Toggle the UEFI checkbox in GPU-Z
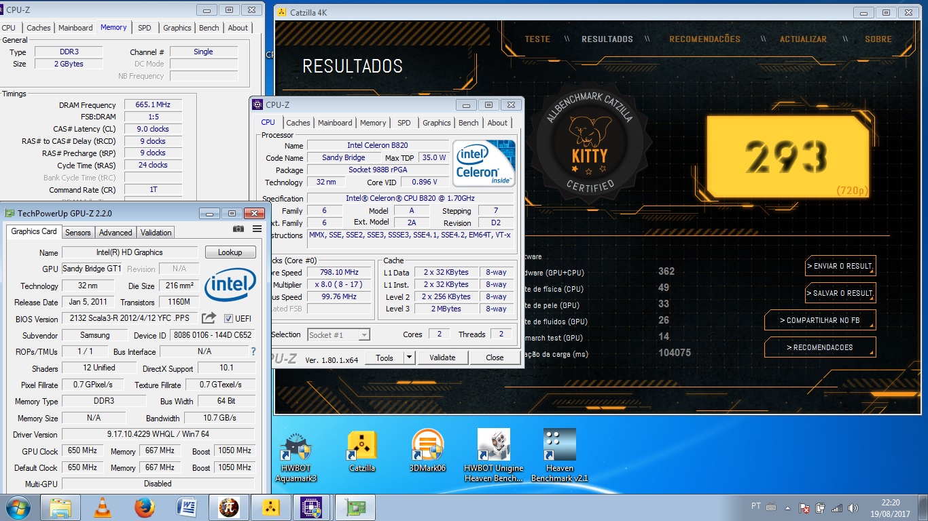928x521 pixels. (228, 318)
